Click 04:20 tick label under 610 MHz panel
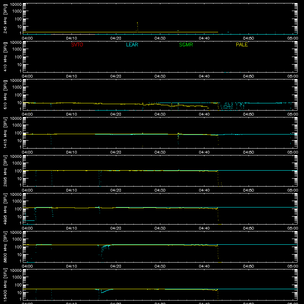The image size is (304, 304). point(116,114)
